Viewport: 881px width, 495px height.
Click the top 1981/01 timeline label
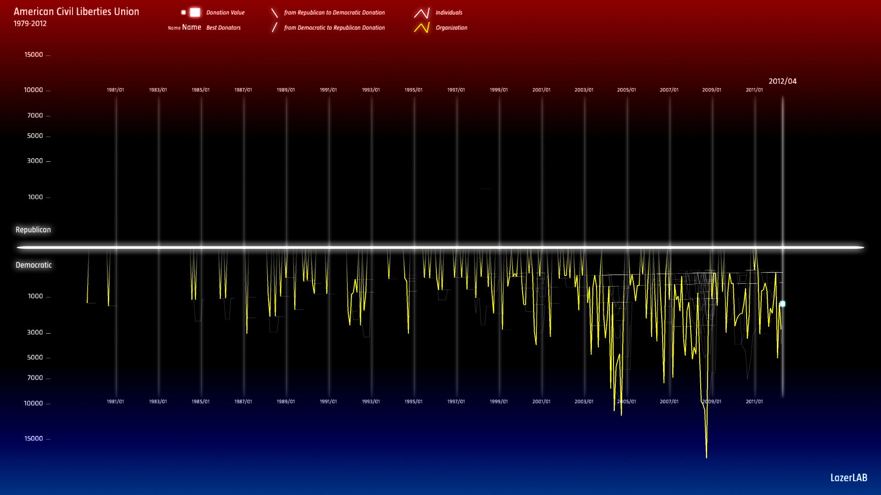point(115,90)
